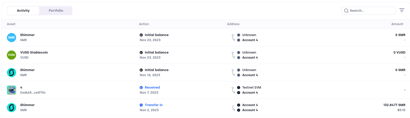This screenshot has width=410, height=118.
Task: Click the Testnet EVM network icon
Action: tap(239, 88)
